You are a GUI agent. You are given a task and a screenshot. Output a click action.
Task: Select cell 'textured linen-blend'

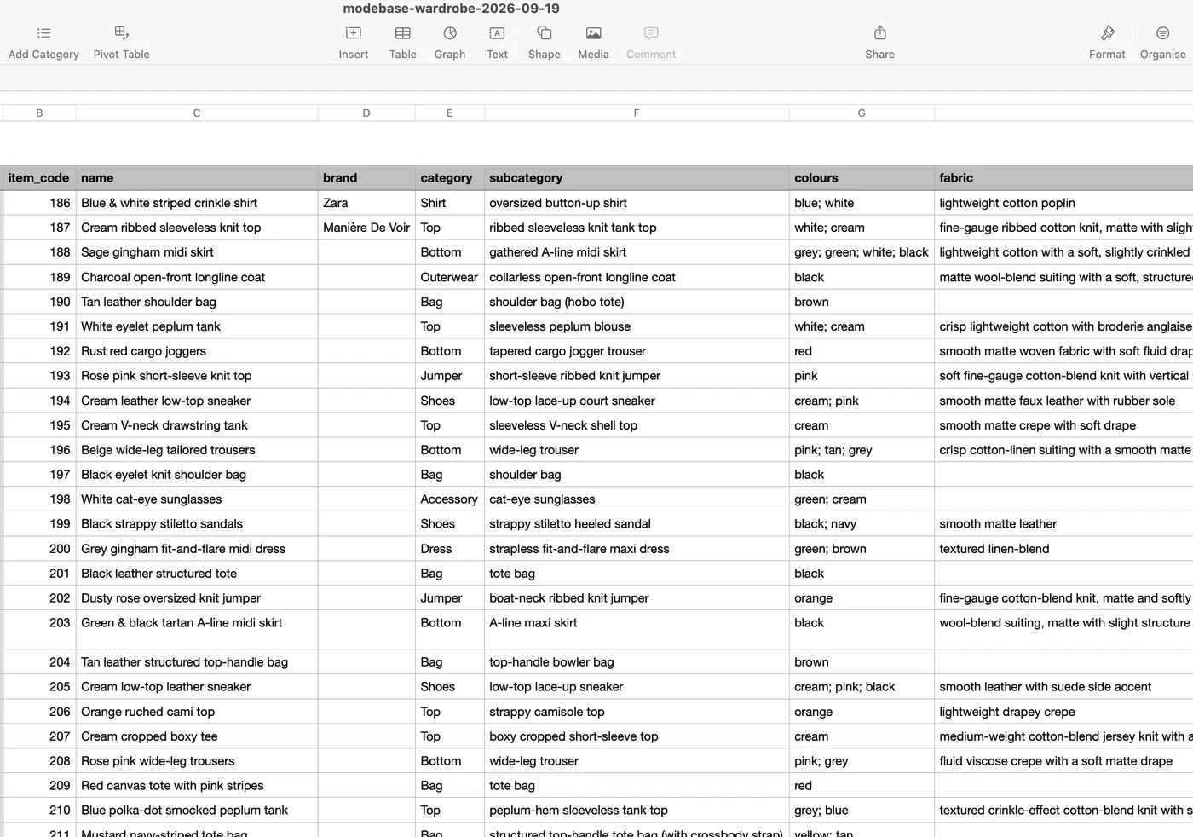tap(1063, 549)
